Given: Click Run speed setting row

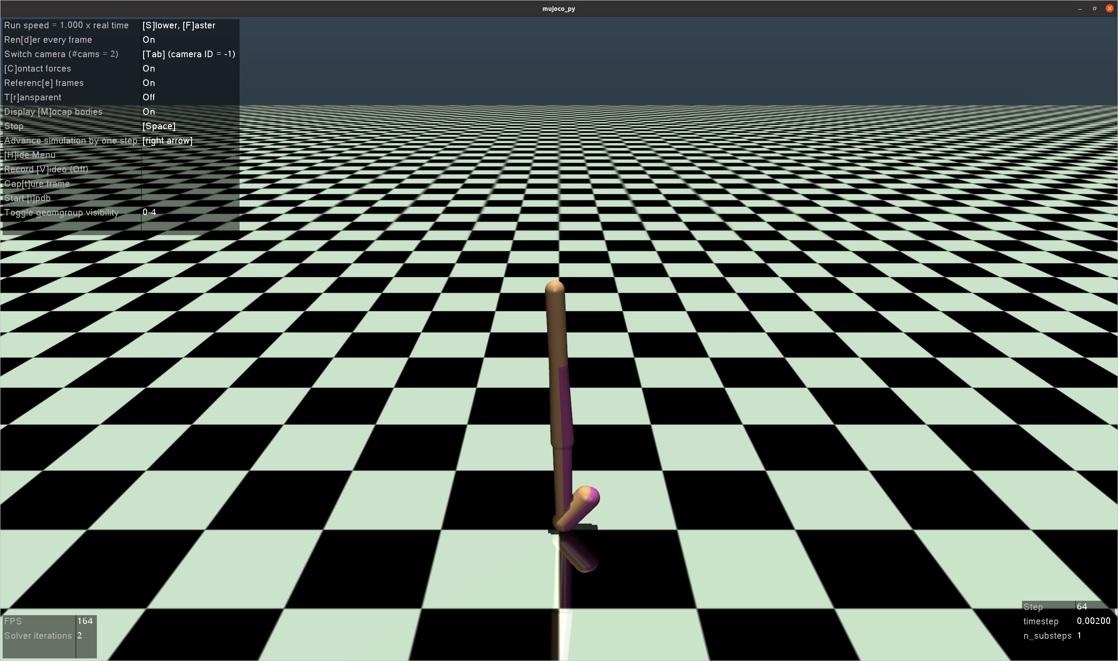Looking at the screenshot, I should coord(66,25).
